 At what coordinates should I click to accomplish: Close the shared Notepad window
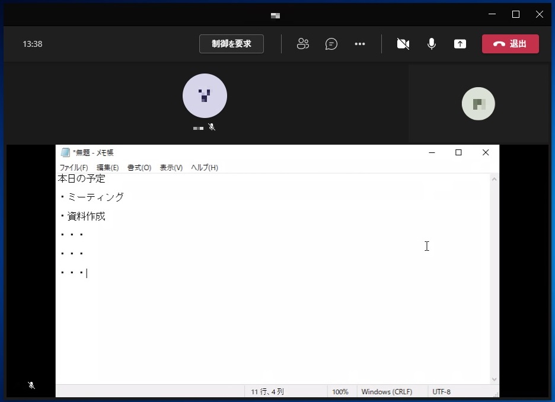coord(486,152)
